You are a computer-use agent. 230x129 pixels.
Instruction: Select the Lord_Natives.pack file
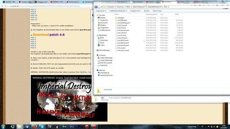[x=123, y=43]
